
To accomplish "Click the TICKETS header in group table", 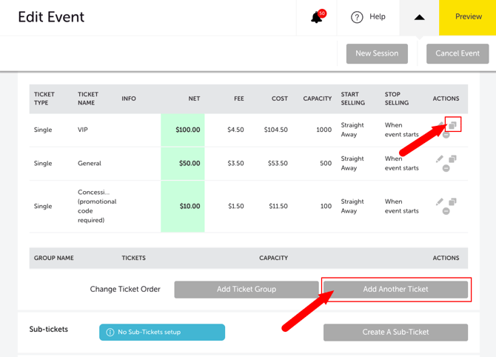I will [134, 258].
